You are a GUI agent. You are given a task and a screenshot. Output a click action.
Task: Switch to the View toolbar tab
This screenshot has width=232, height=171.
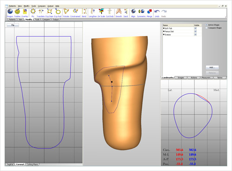[20, 19]
